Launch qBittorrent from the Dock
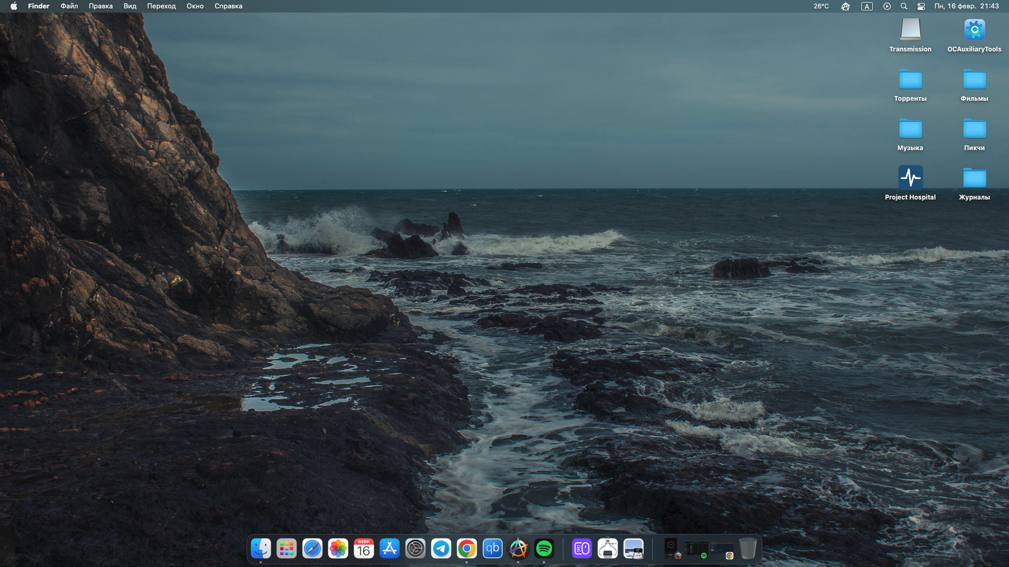1009x567 pixels. [x=492, y=549]
